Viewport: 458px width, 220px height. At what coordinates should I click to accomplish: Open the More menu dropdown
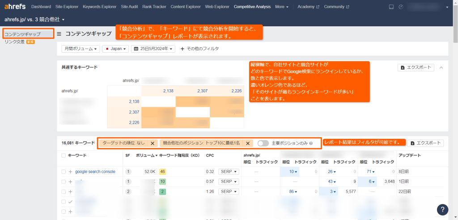pyautogui.click(x=282, y=7)
